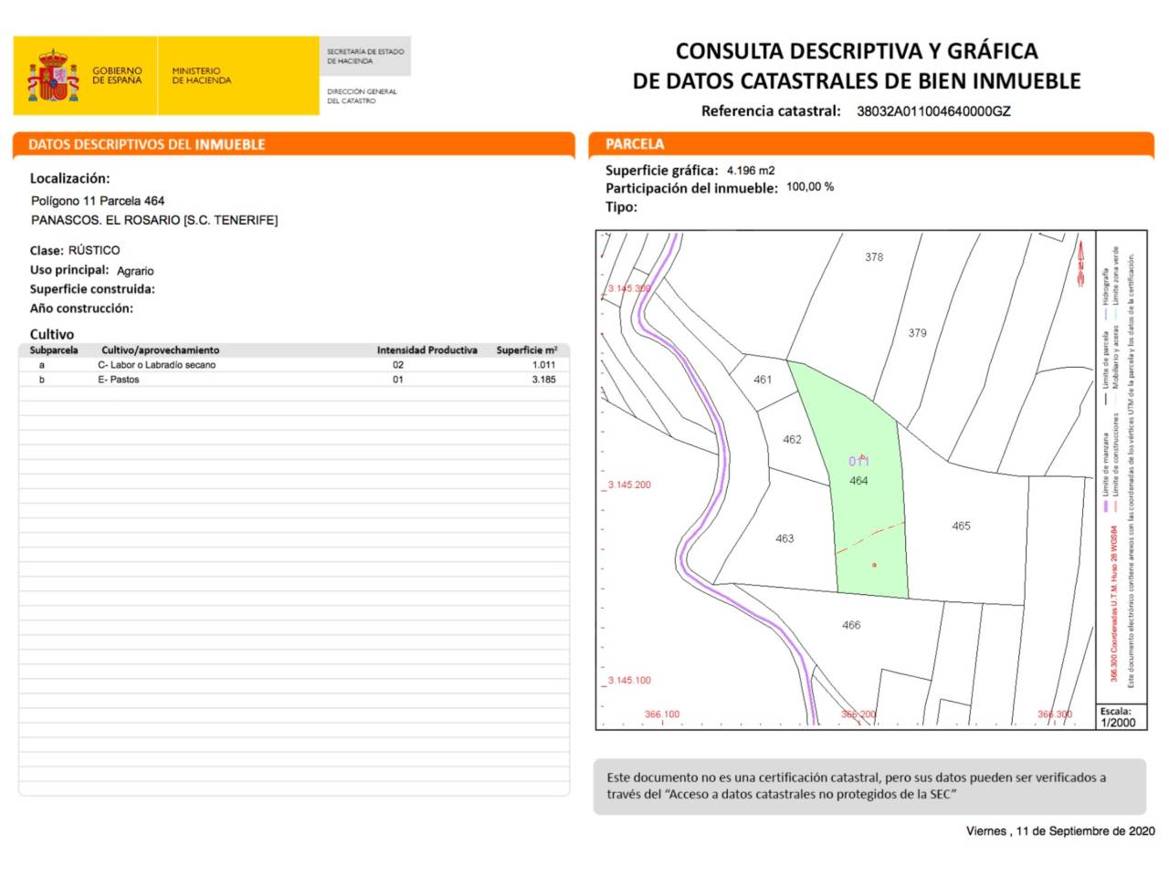Click the Escala label
This screenshot has width=1169, height=876.
coord(1115,711)
